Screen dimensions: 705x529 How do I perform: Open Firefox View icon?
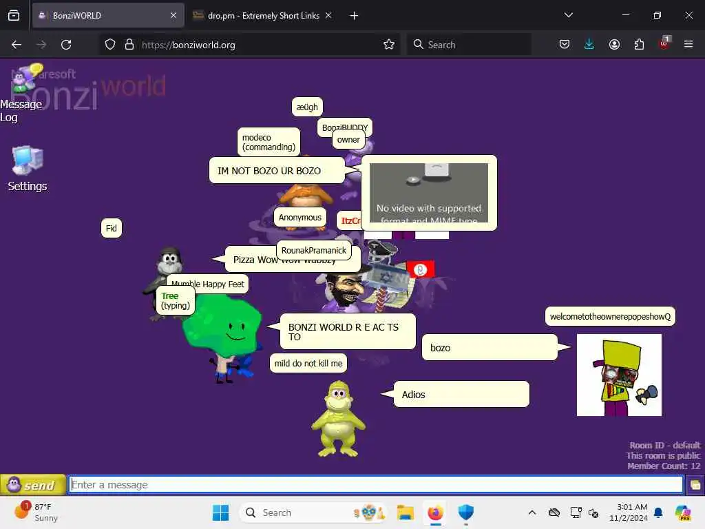(14, 16)
